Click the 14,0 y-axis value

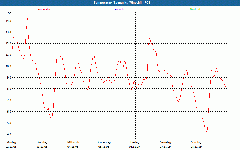click(9, 21)
